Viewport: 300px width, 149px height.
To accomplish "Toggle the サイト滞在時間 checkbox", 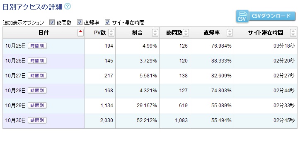I will click(x=108, y=22).
